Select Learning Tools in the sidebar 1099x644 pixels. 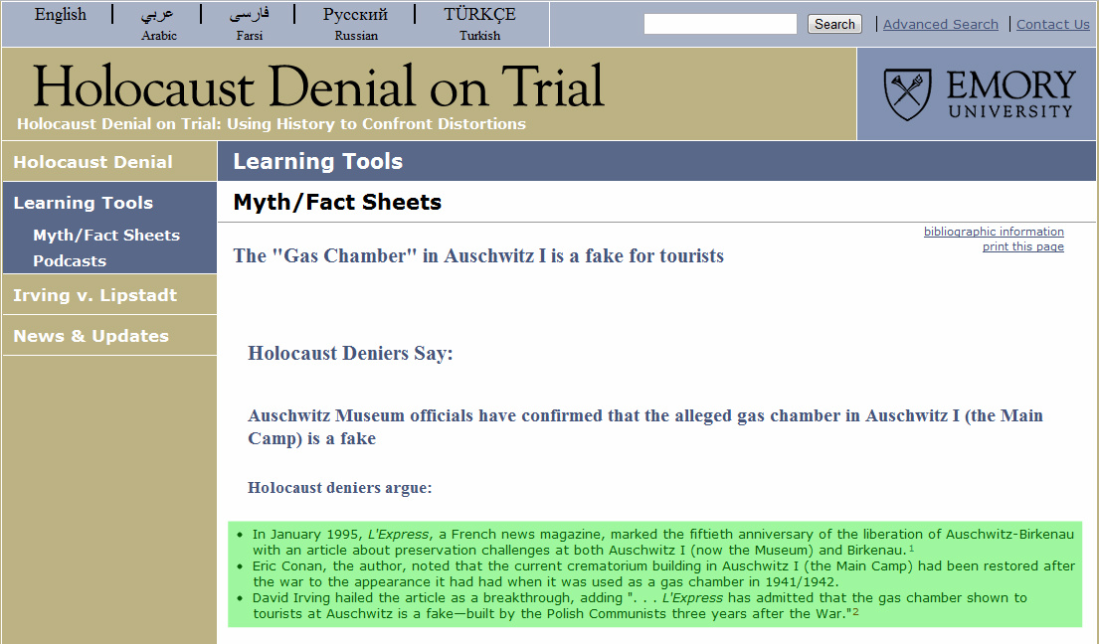click(83, 203)
